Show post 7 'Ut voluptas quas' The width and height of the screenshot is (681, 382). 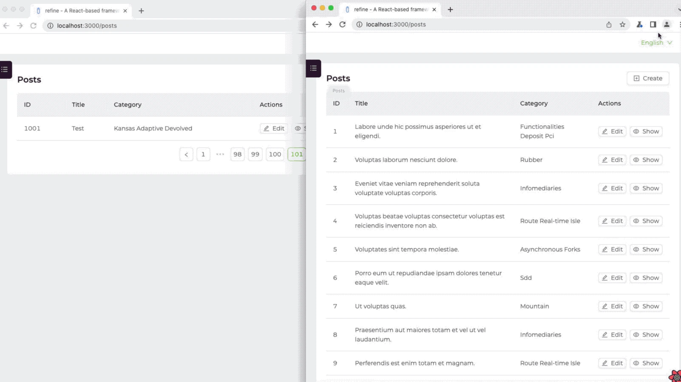646,306
